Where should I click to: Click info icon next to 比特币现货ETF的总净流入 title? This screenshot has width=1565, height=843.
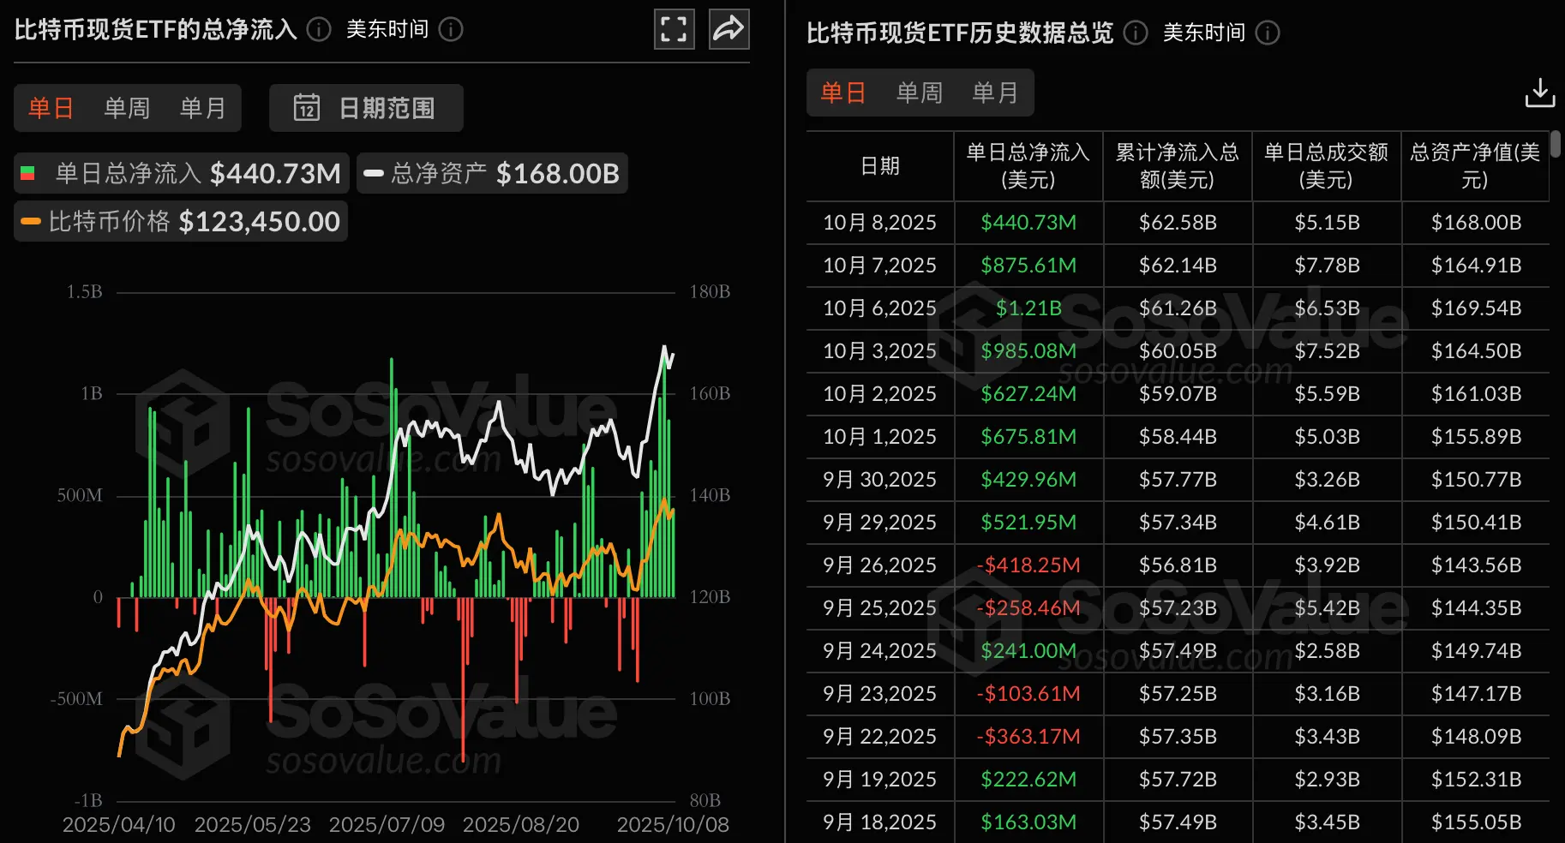point(319,30)
